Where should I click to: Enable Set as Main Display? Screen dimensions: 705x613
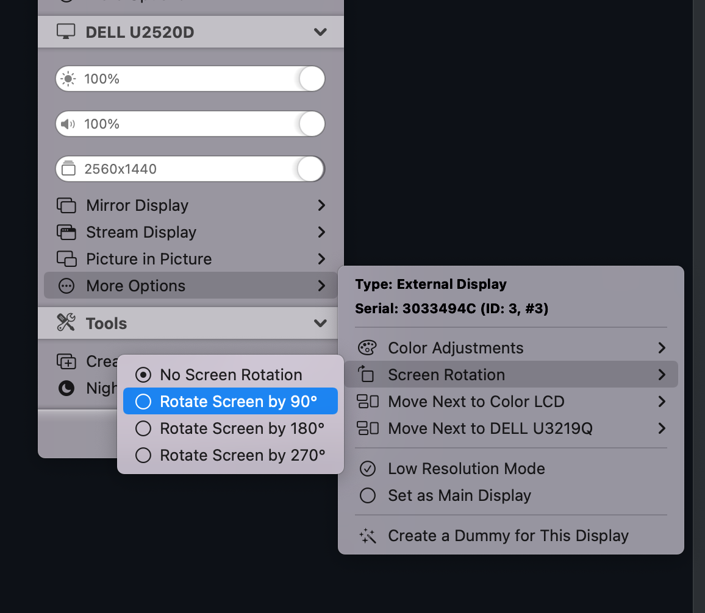(x=459, y=495)
